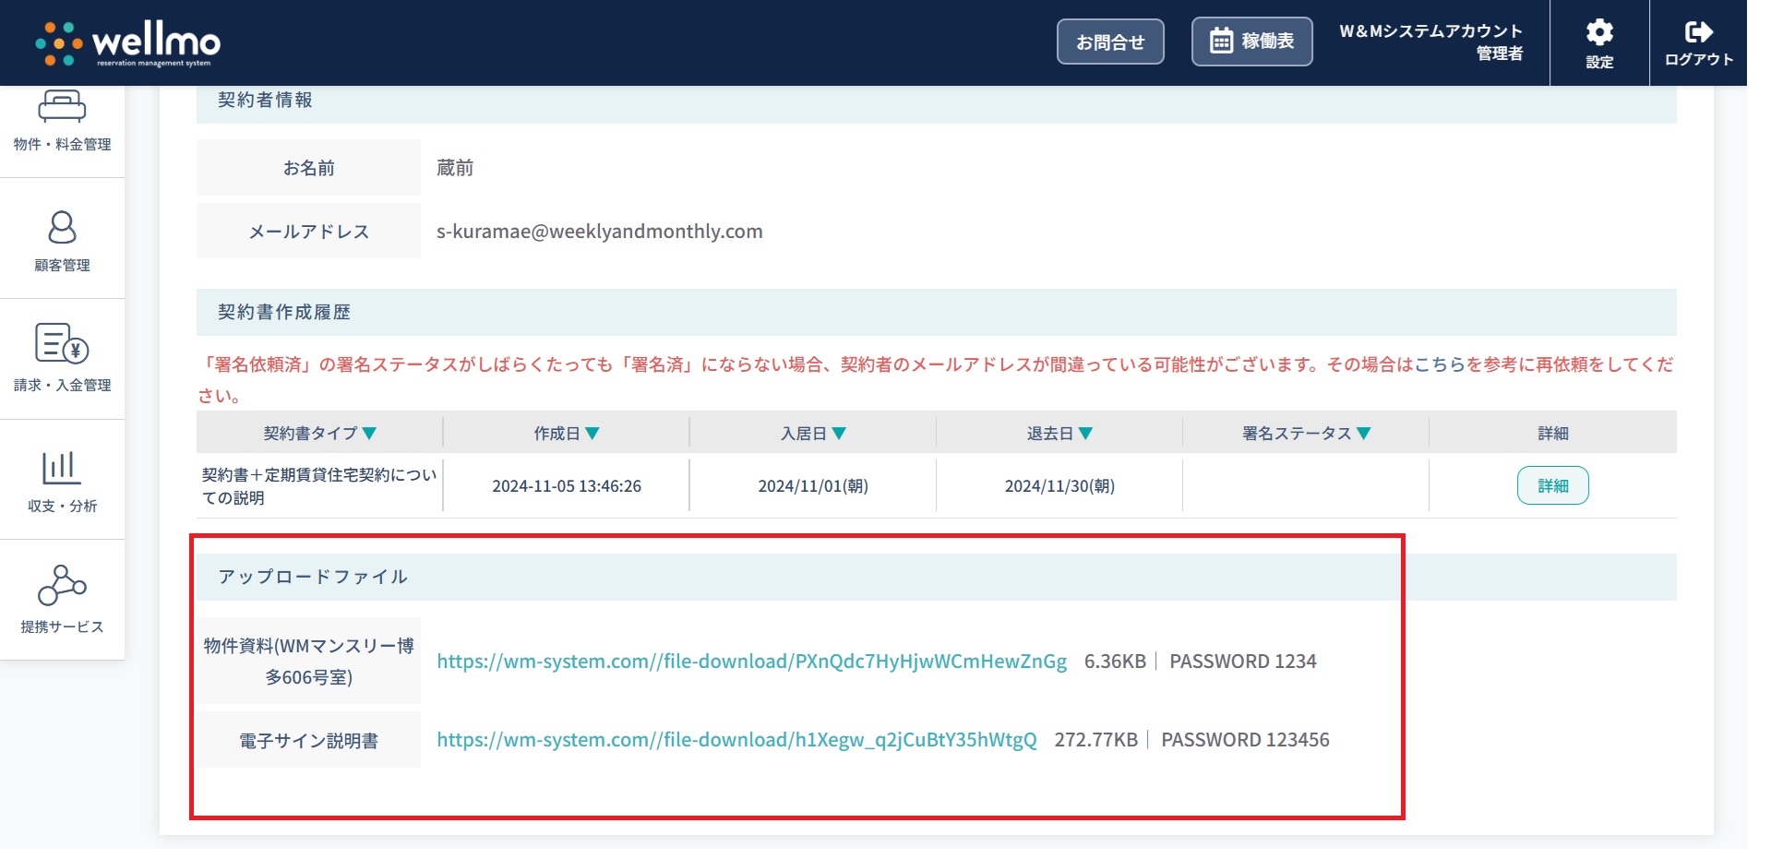Sort by 退去日 column arrow
The width and height of the screenshot is (1771, 859).
1085,434
